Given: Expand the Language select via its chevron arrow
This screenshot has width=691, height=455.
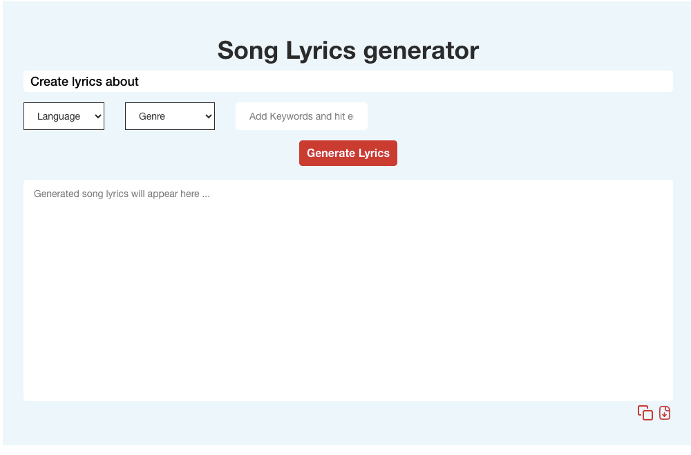Looking at the screenshot, I should pyautogui.click(x=98, y=116).
